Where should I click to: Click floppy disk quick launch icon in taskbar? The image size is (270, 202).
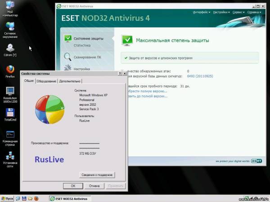pyautogui.click(x=24, y=198)
